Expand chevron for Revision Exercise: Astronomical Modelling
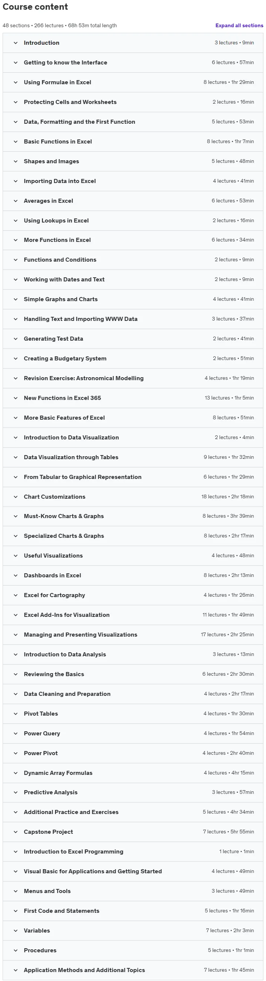The image size is (266, 981). (x=16, y=378)
